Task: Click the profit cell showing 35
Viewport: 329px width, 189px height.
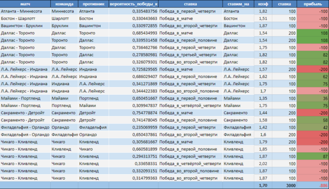Action: point(313,98)
